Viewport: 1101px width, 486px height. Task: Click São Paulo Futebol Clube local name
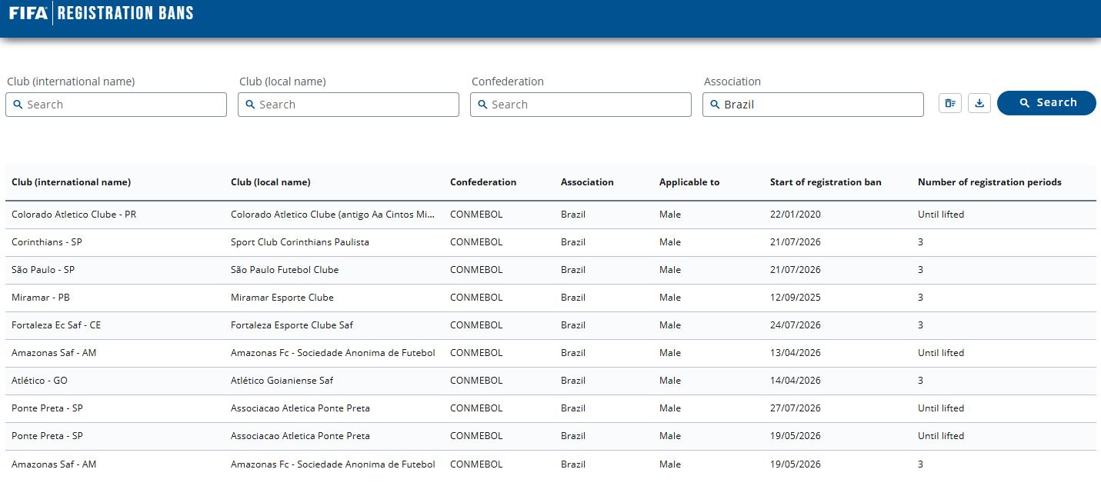pyautogui.click(x=285, y=270)
